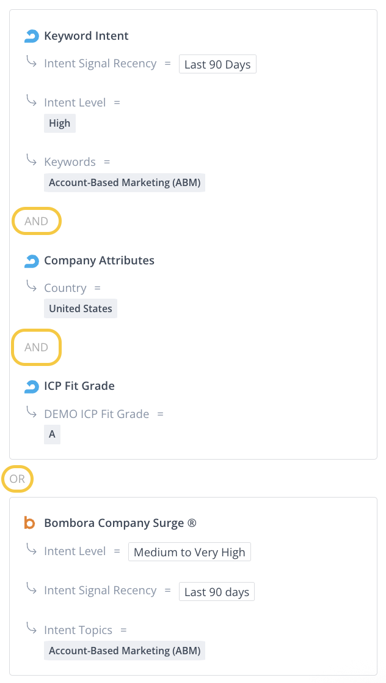The height and width of the screenshot is (683, 386).
Task: Open Bombora's Last 90 days recency dropdown
Action: tap(217, 592)
